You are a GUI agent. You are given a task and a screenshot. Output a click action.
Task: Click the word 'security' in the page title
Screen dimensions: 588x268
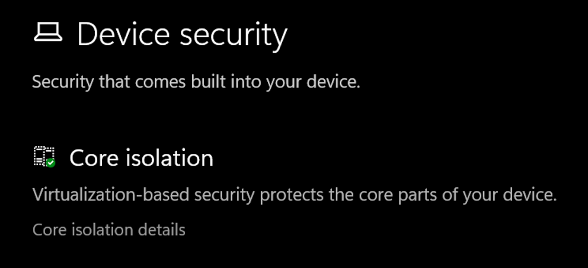[234, 34]
